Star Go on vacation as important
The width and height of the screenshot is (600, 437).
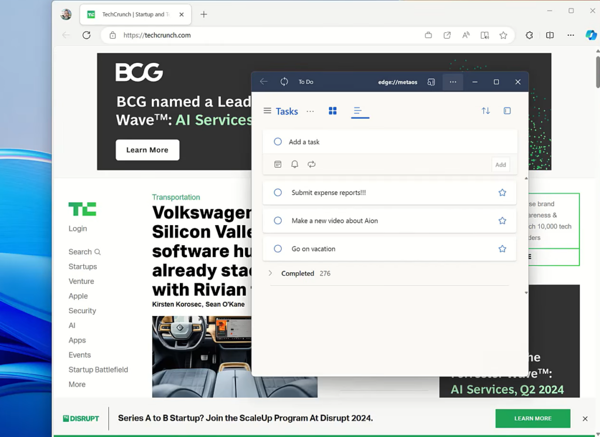(502, 249)
